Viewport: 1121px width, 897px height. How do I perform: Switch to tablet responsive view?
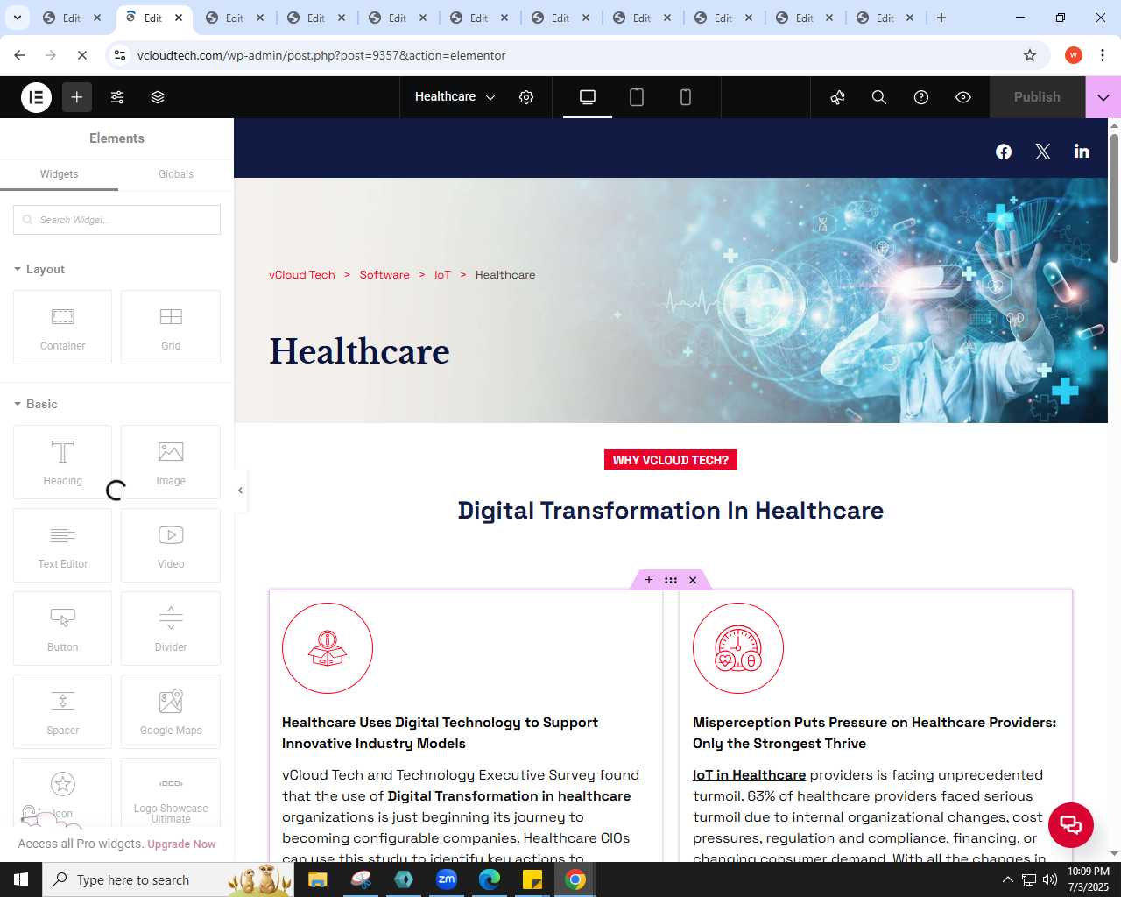click(x=637, y=97)
